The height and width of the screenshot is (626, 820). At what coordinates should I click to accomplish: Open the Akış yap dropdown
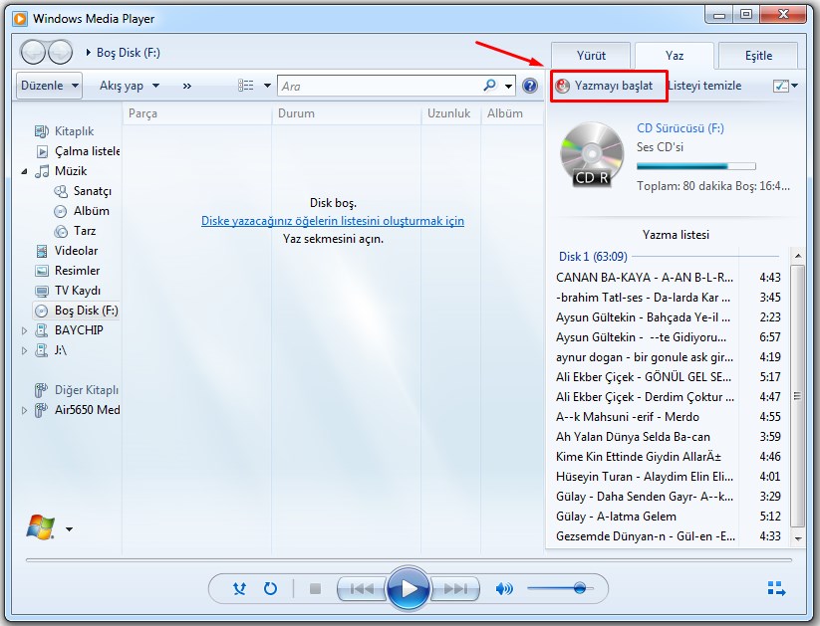coord(129,86)
